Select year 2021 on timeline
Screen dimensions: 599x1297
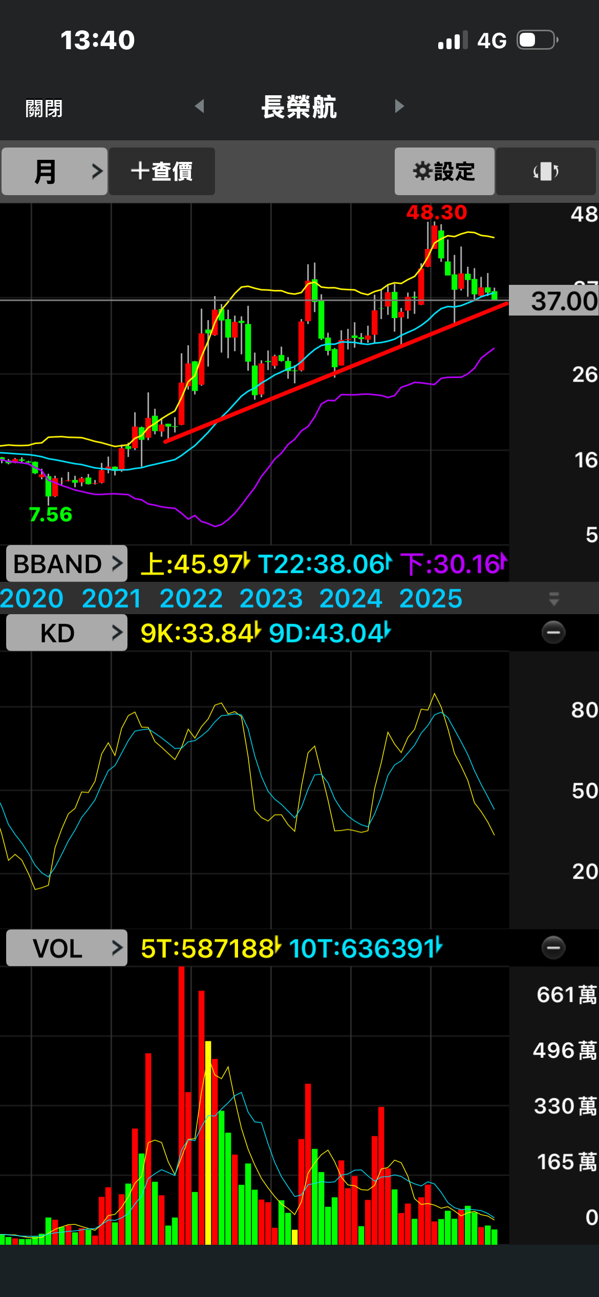click(x=112, y=598)
